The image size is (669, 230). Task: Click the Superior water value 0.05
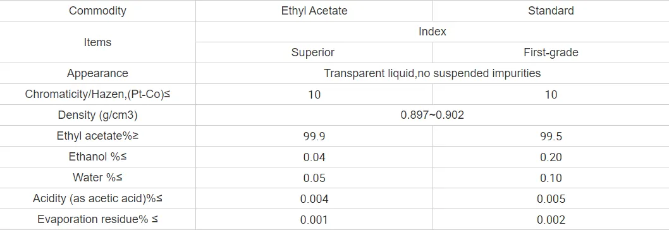(x=314, y=178)
